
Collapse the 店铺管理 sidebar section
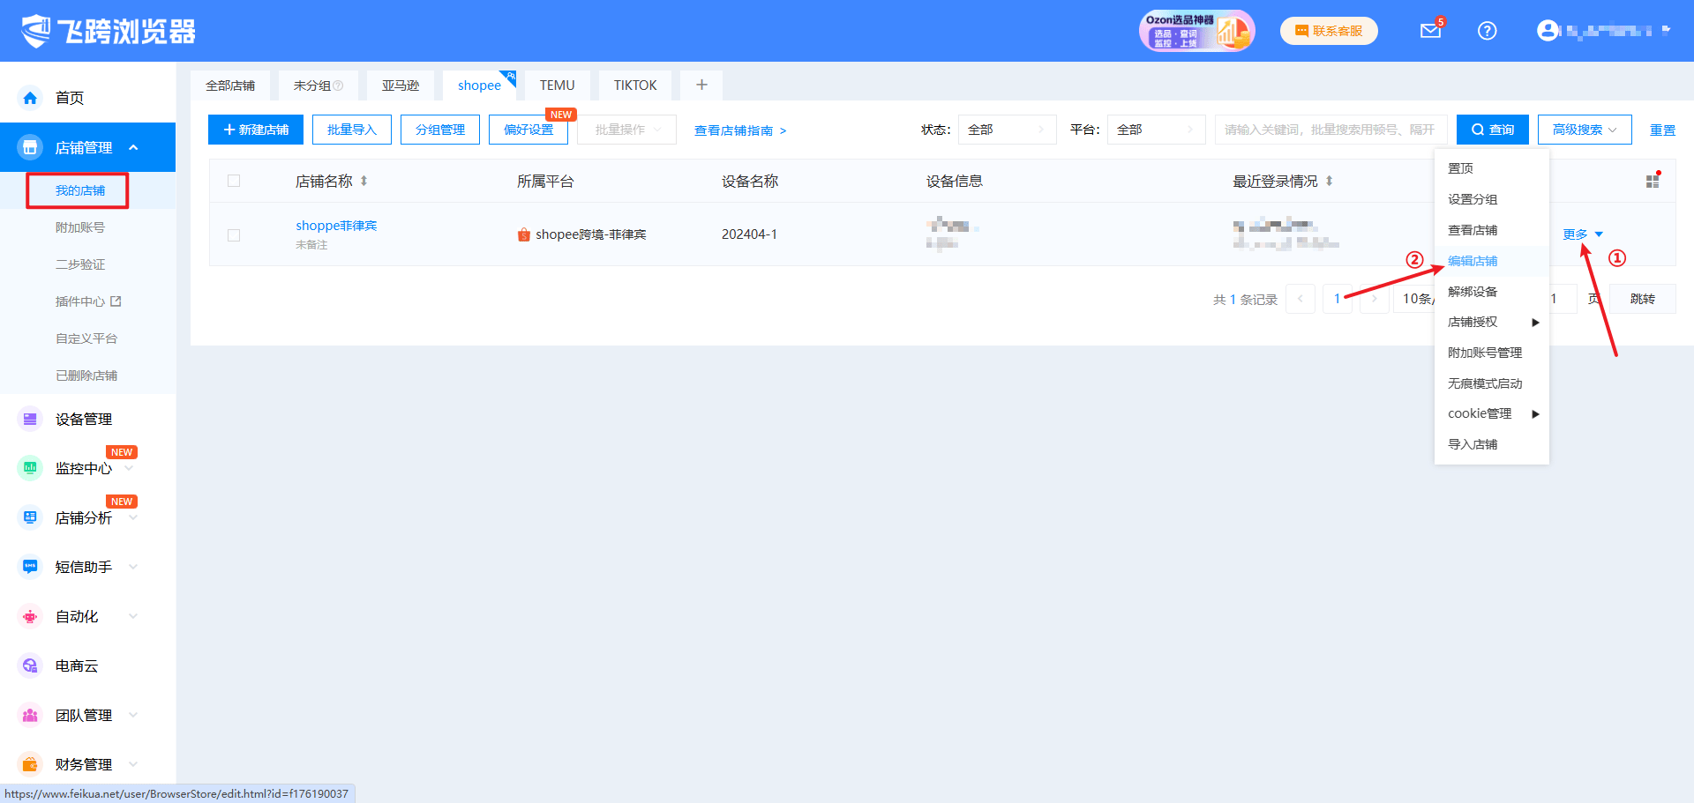(133, 147)
